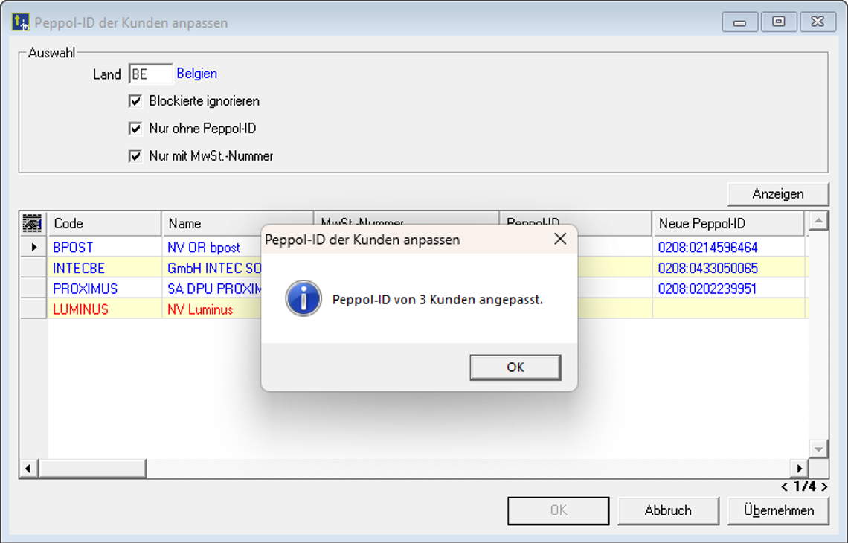Sort by the Code column header
Screen dimensions: 848x543
click(104, 223)
